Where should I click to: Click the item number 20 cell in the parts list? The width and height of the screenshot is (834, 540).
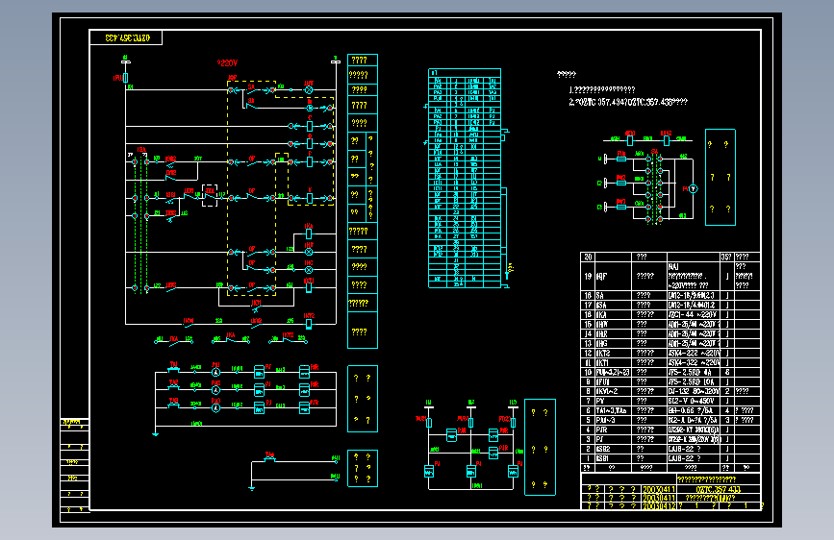pyautogui.click(x=588, y=257)
